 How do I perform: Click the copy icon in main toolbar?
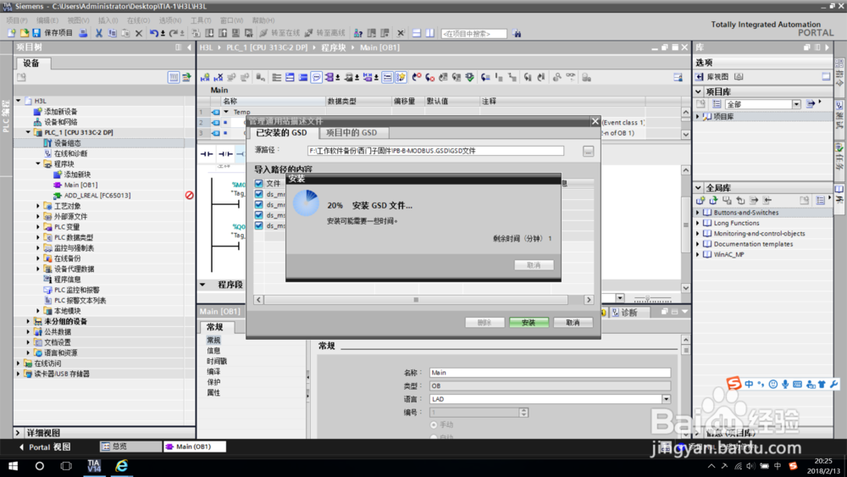coord(113,34)
